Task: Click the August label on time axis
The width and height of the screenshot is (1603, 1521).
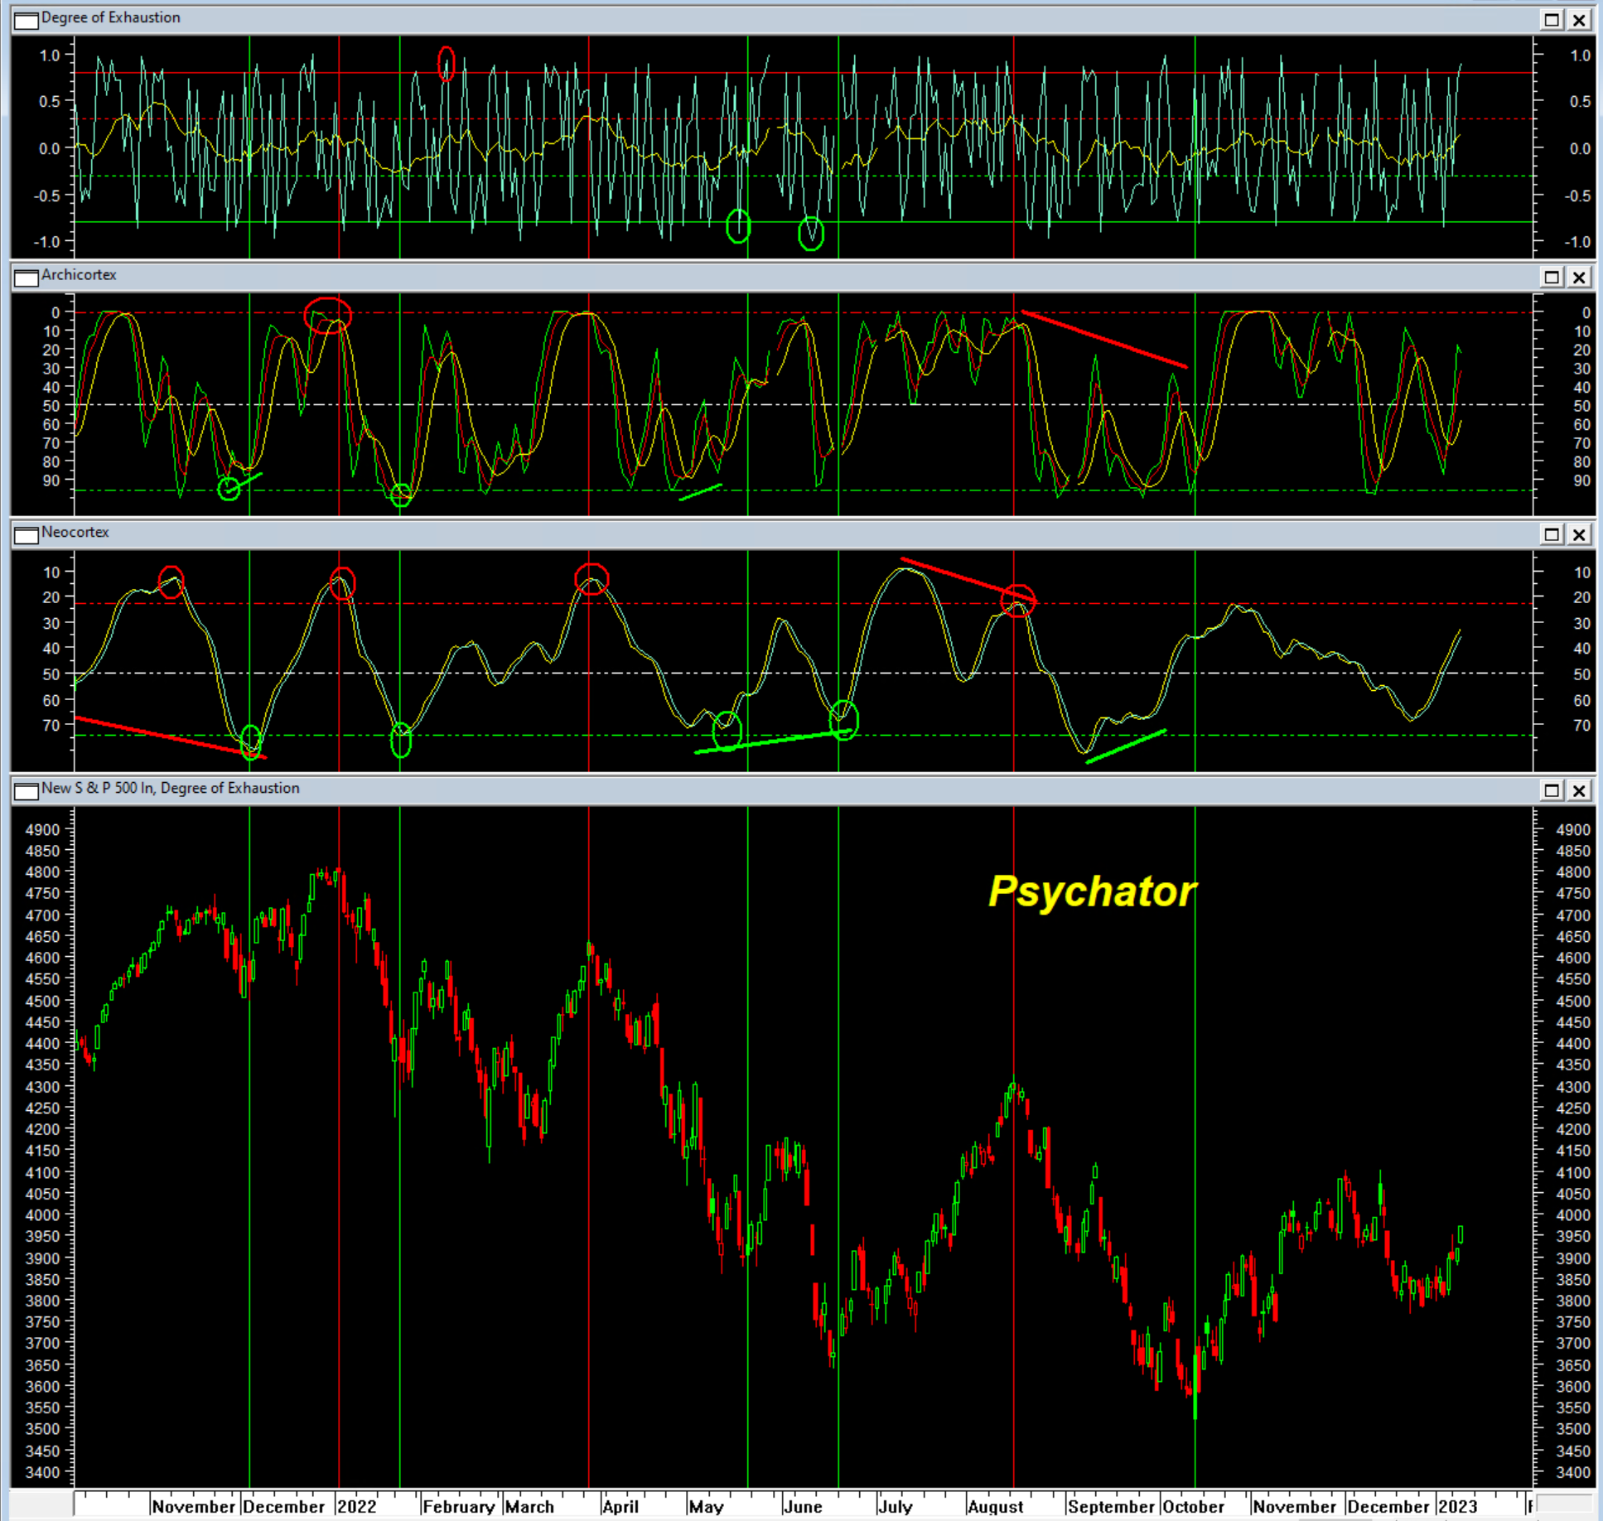Action: [995, 1506]
